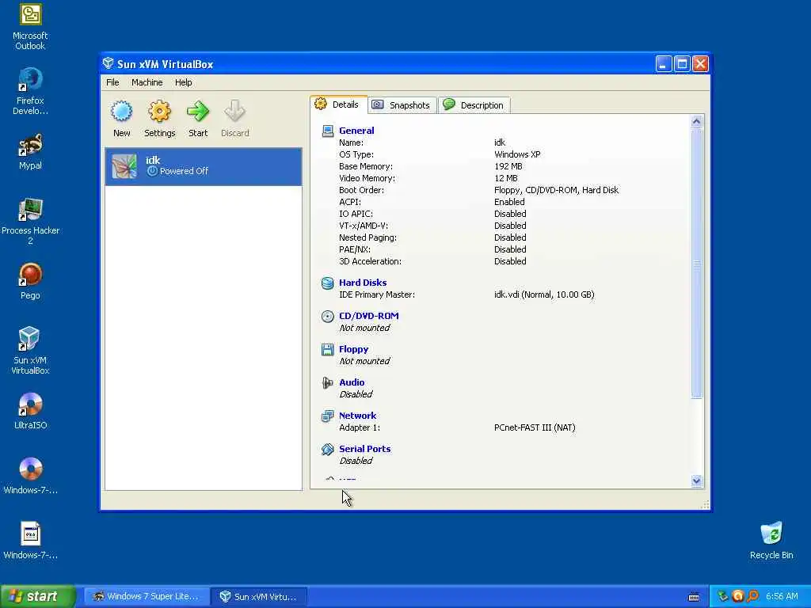Open the Floppy settings link
Viewport: 811px width, 608px height.
tap(354, 349)
